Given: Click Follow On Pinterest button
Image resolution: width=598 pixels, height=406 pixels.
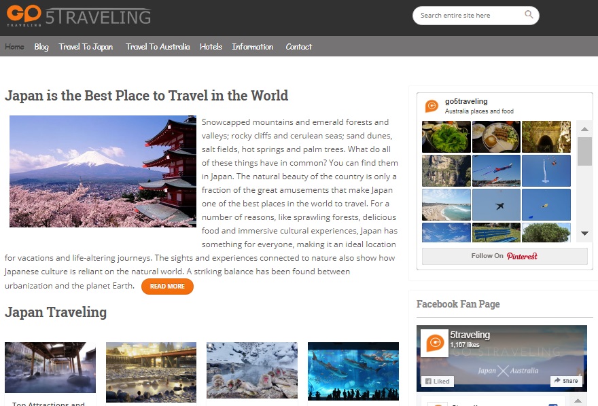Looking at the screenshot, I should coord(504,256).
